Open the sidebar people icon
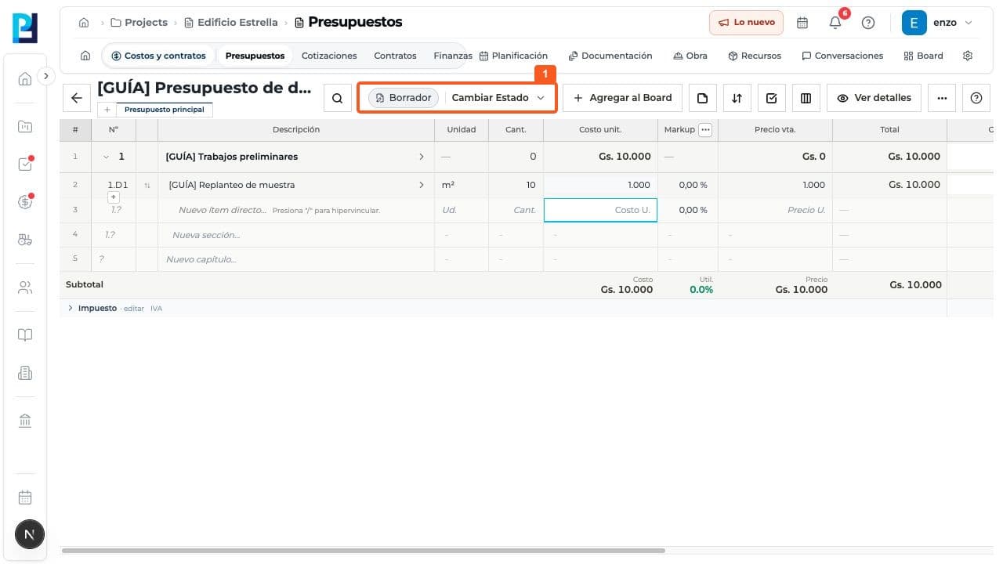Viewport: 1003px width, 564px height. coord(25,287)
